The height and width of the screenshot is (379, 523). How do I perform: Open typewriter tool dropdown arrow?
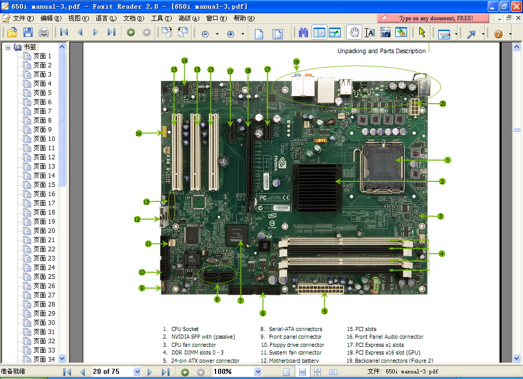coord(456,34)
